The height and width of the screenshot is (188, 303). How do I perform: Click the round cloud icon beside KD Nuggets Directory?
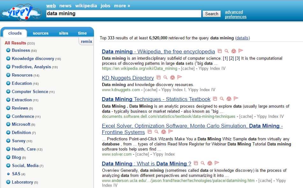pyautogui.click(x=172, y=77)
